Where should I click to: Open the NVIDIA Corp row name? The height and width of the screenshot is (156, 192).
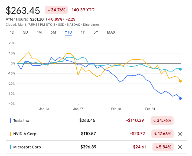pos(25,134)
